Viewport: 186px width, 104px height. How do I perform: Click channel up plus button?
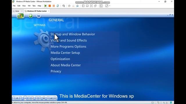[21, 98]
